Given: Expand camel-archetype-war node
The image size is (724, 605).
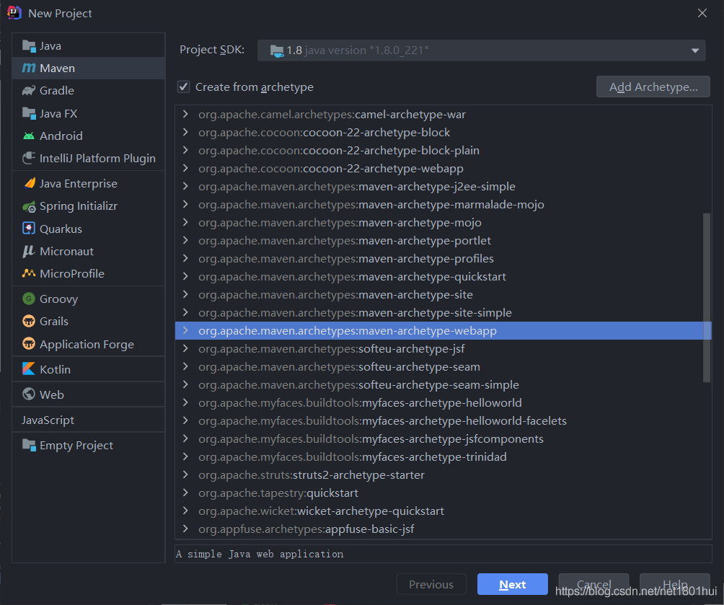Looking at the screenshot, I should pyautogui.click(x=185, y=114).
